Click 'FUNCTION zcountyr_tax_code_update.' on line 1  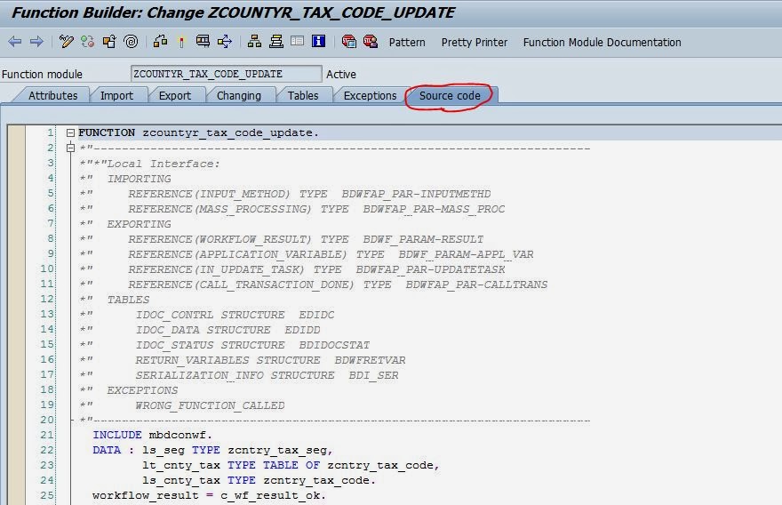tap(198, 132)
